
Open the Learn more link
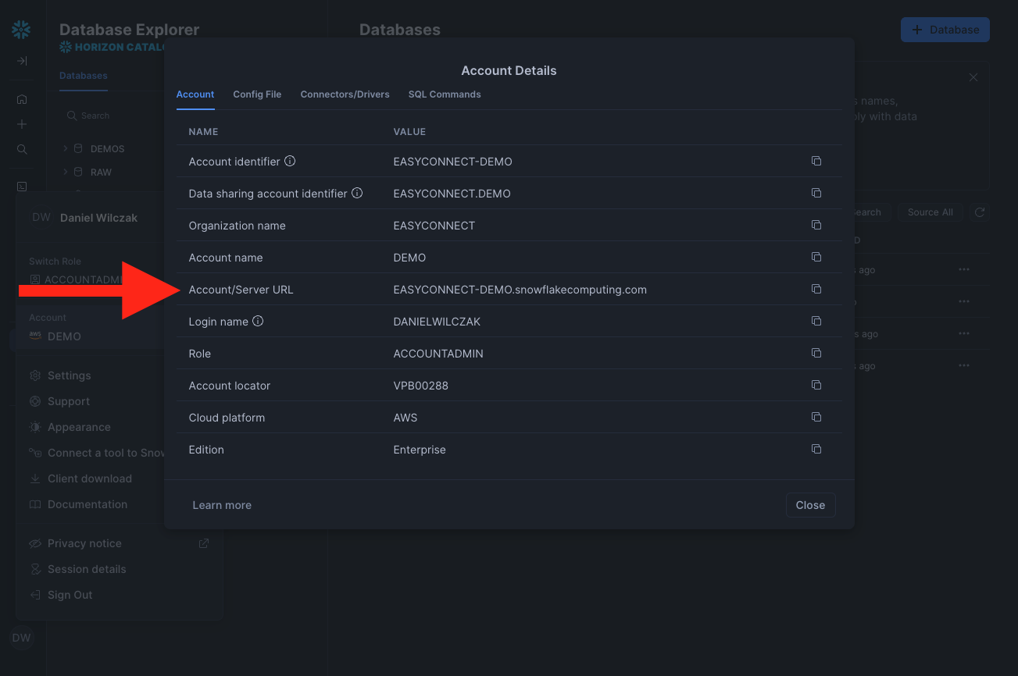click(222, 505)
